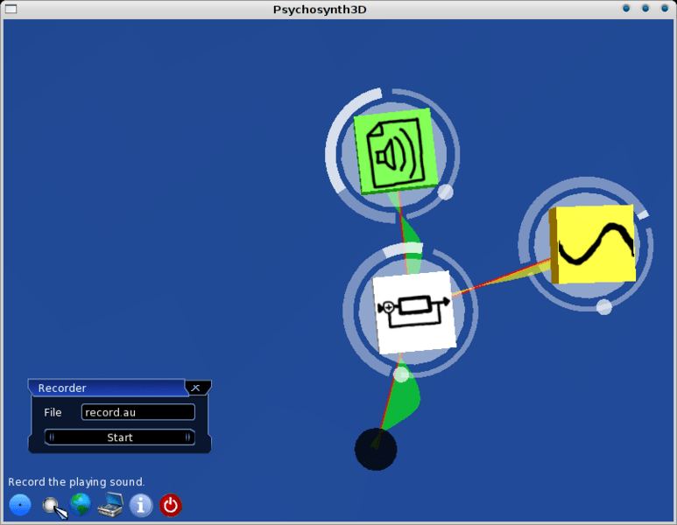Click the recorder briefcase toolbar icon

coord(110,505)
